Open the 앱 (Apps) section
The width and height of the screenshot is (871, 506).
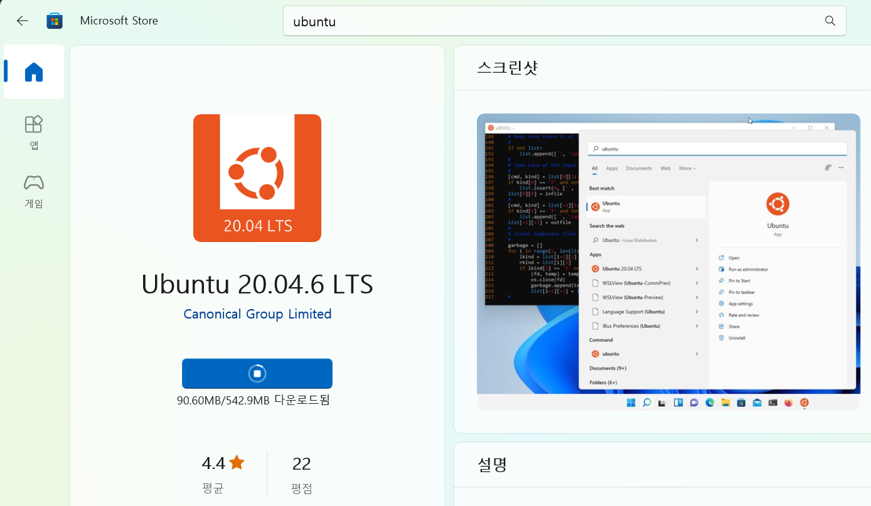tap(34, 132)
